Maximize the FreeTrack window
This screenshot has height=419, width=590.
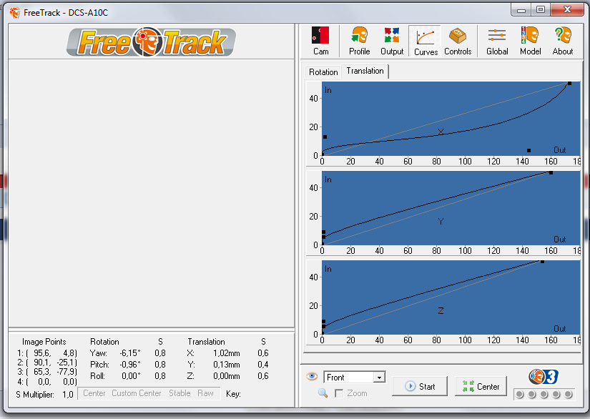[541, 10]
